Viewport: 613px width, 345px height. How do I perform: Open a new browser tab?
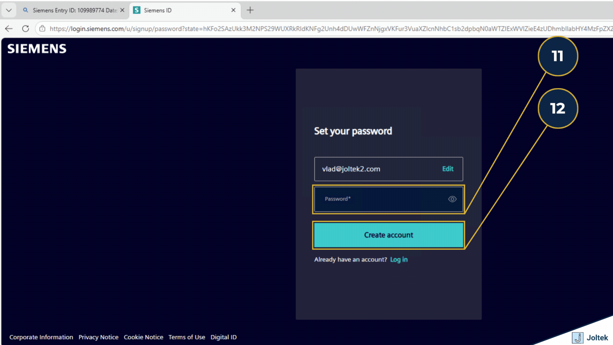pos(250,10)
